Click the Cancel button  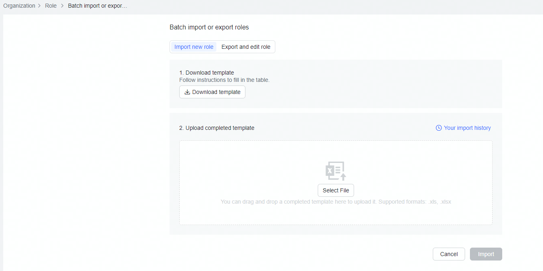(x=449, y=254)
